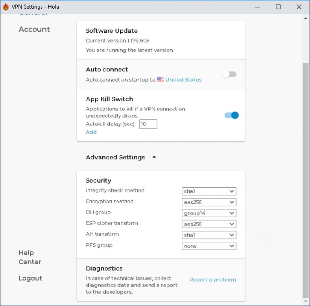Click the Current version 1.179.605 text
Viewport: 310px width, 306px height.
point(118,41)
